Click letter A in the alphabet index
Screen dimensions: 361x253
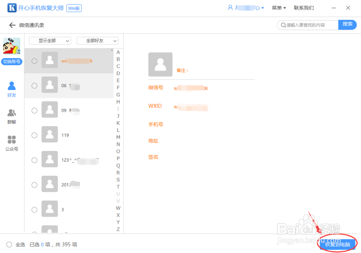[118, 52]
